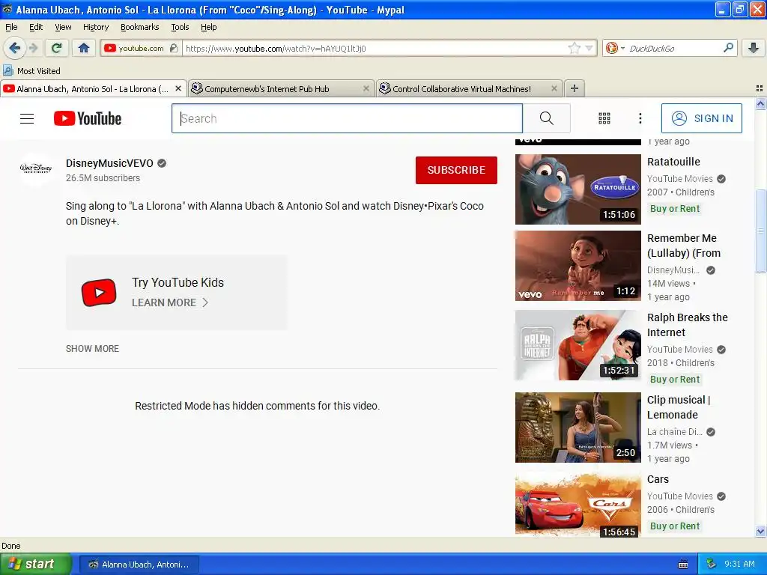Click the YouTube Kids play icon
Viewport: 767px width, 575px height.
click(99, 293)
